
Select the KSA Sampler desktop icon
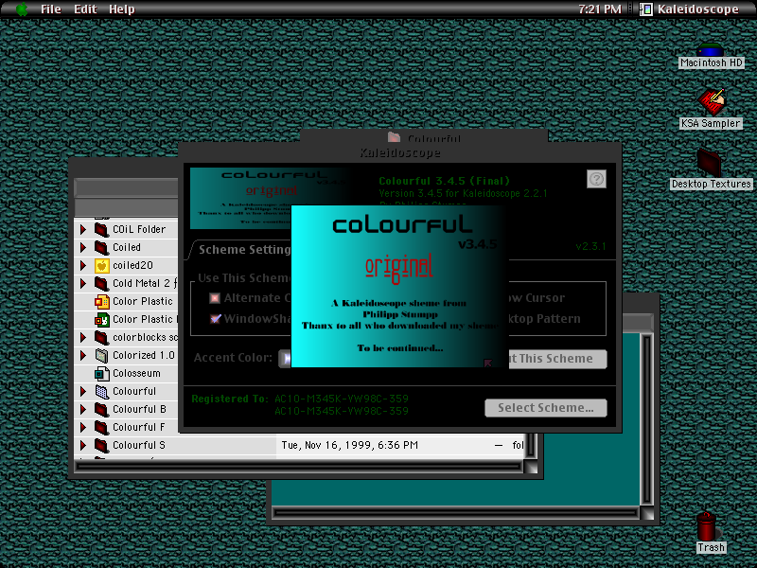(x=711, y=102)
